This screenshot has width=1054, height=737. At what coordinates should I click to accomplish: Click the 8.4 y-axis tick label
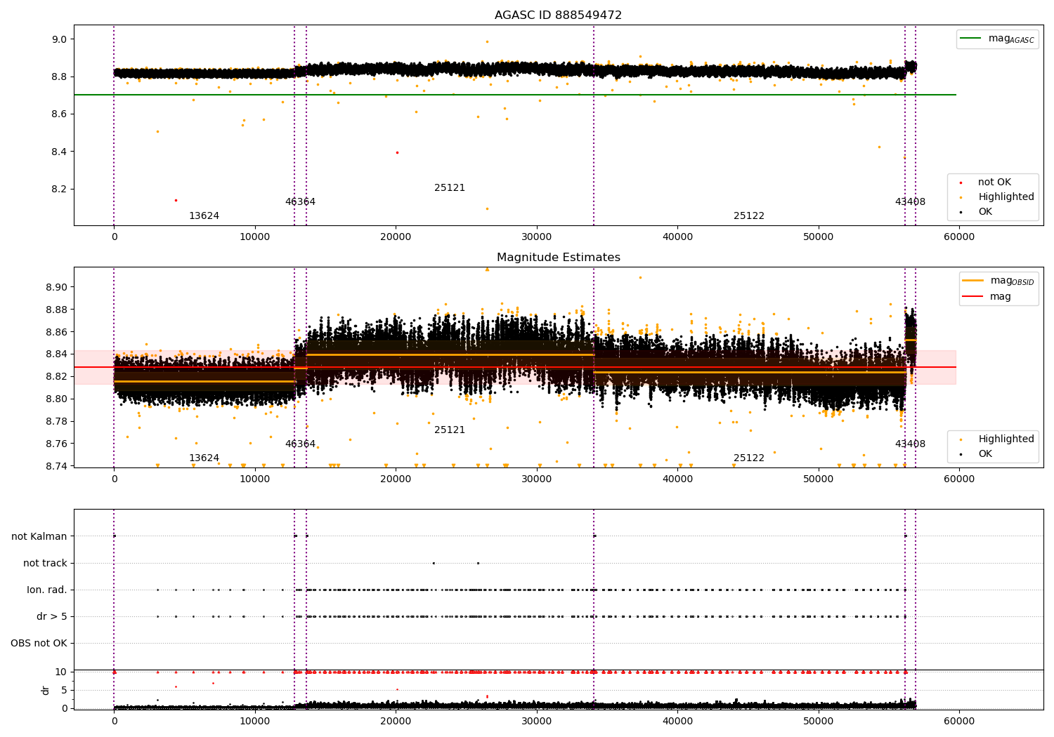pyautogui.click(x=60, y=152)
